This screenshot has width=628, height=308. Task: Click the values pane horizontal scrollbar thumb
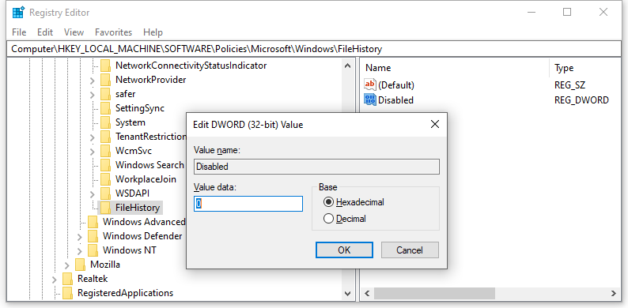pyautogui.click(x=434, y=293)
